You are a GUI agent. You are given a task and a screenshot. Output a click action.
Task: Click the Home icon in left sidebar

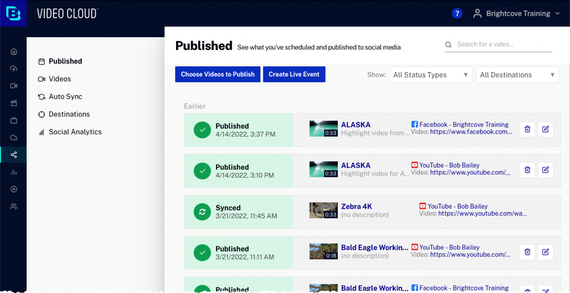pos(13,51)
